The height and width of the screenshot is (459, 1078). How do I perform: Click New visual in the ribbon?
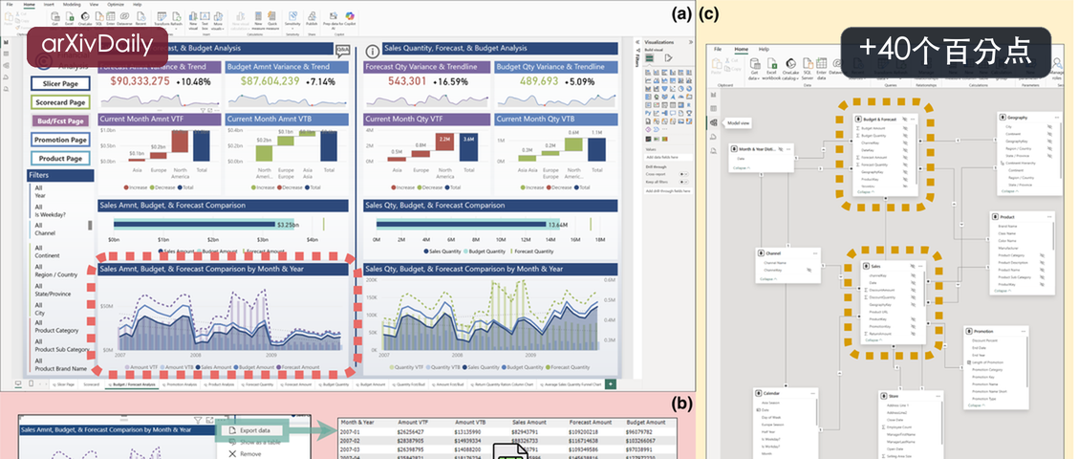tap(193, 20)
